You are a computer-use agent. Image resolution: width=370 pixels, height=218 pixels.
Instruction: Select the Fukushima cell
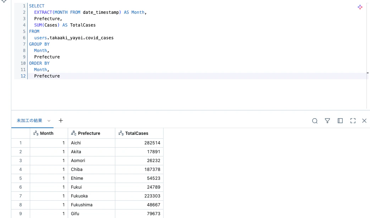tap(91, 205)
